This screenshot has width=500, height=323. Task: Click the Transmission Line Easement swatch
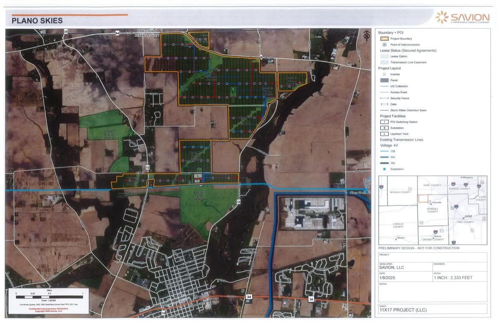click(x=384, y=62)
